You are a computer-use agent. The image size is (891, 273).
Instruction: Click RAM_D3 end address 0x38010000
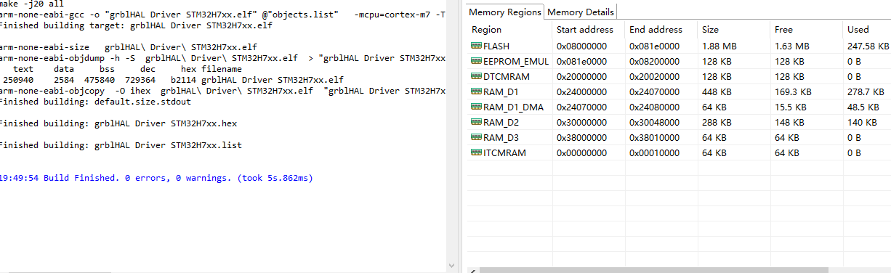[654, 137]
